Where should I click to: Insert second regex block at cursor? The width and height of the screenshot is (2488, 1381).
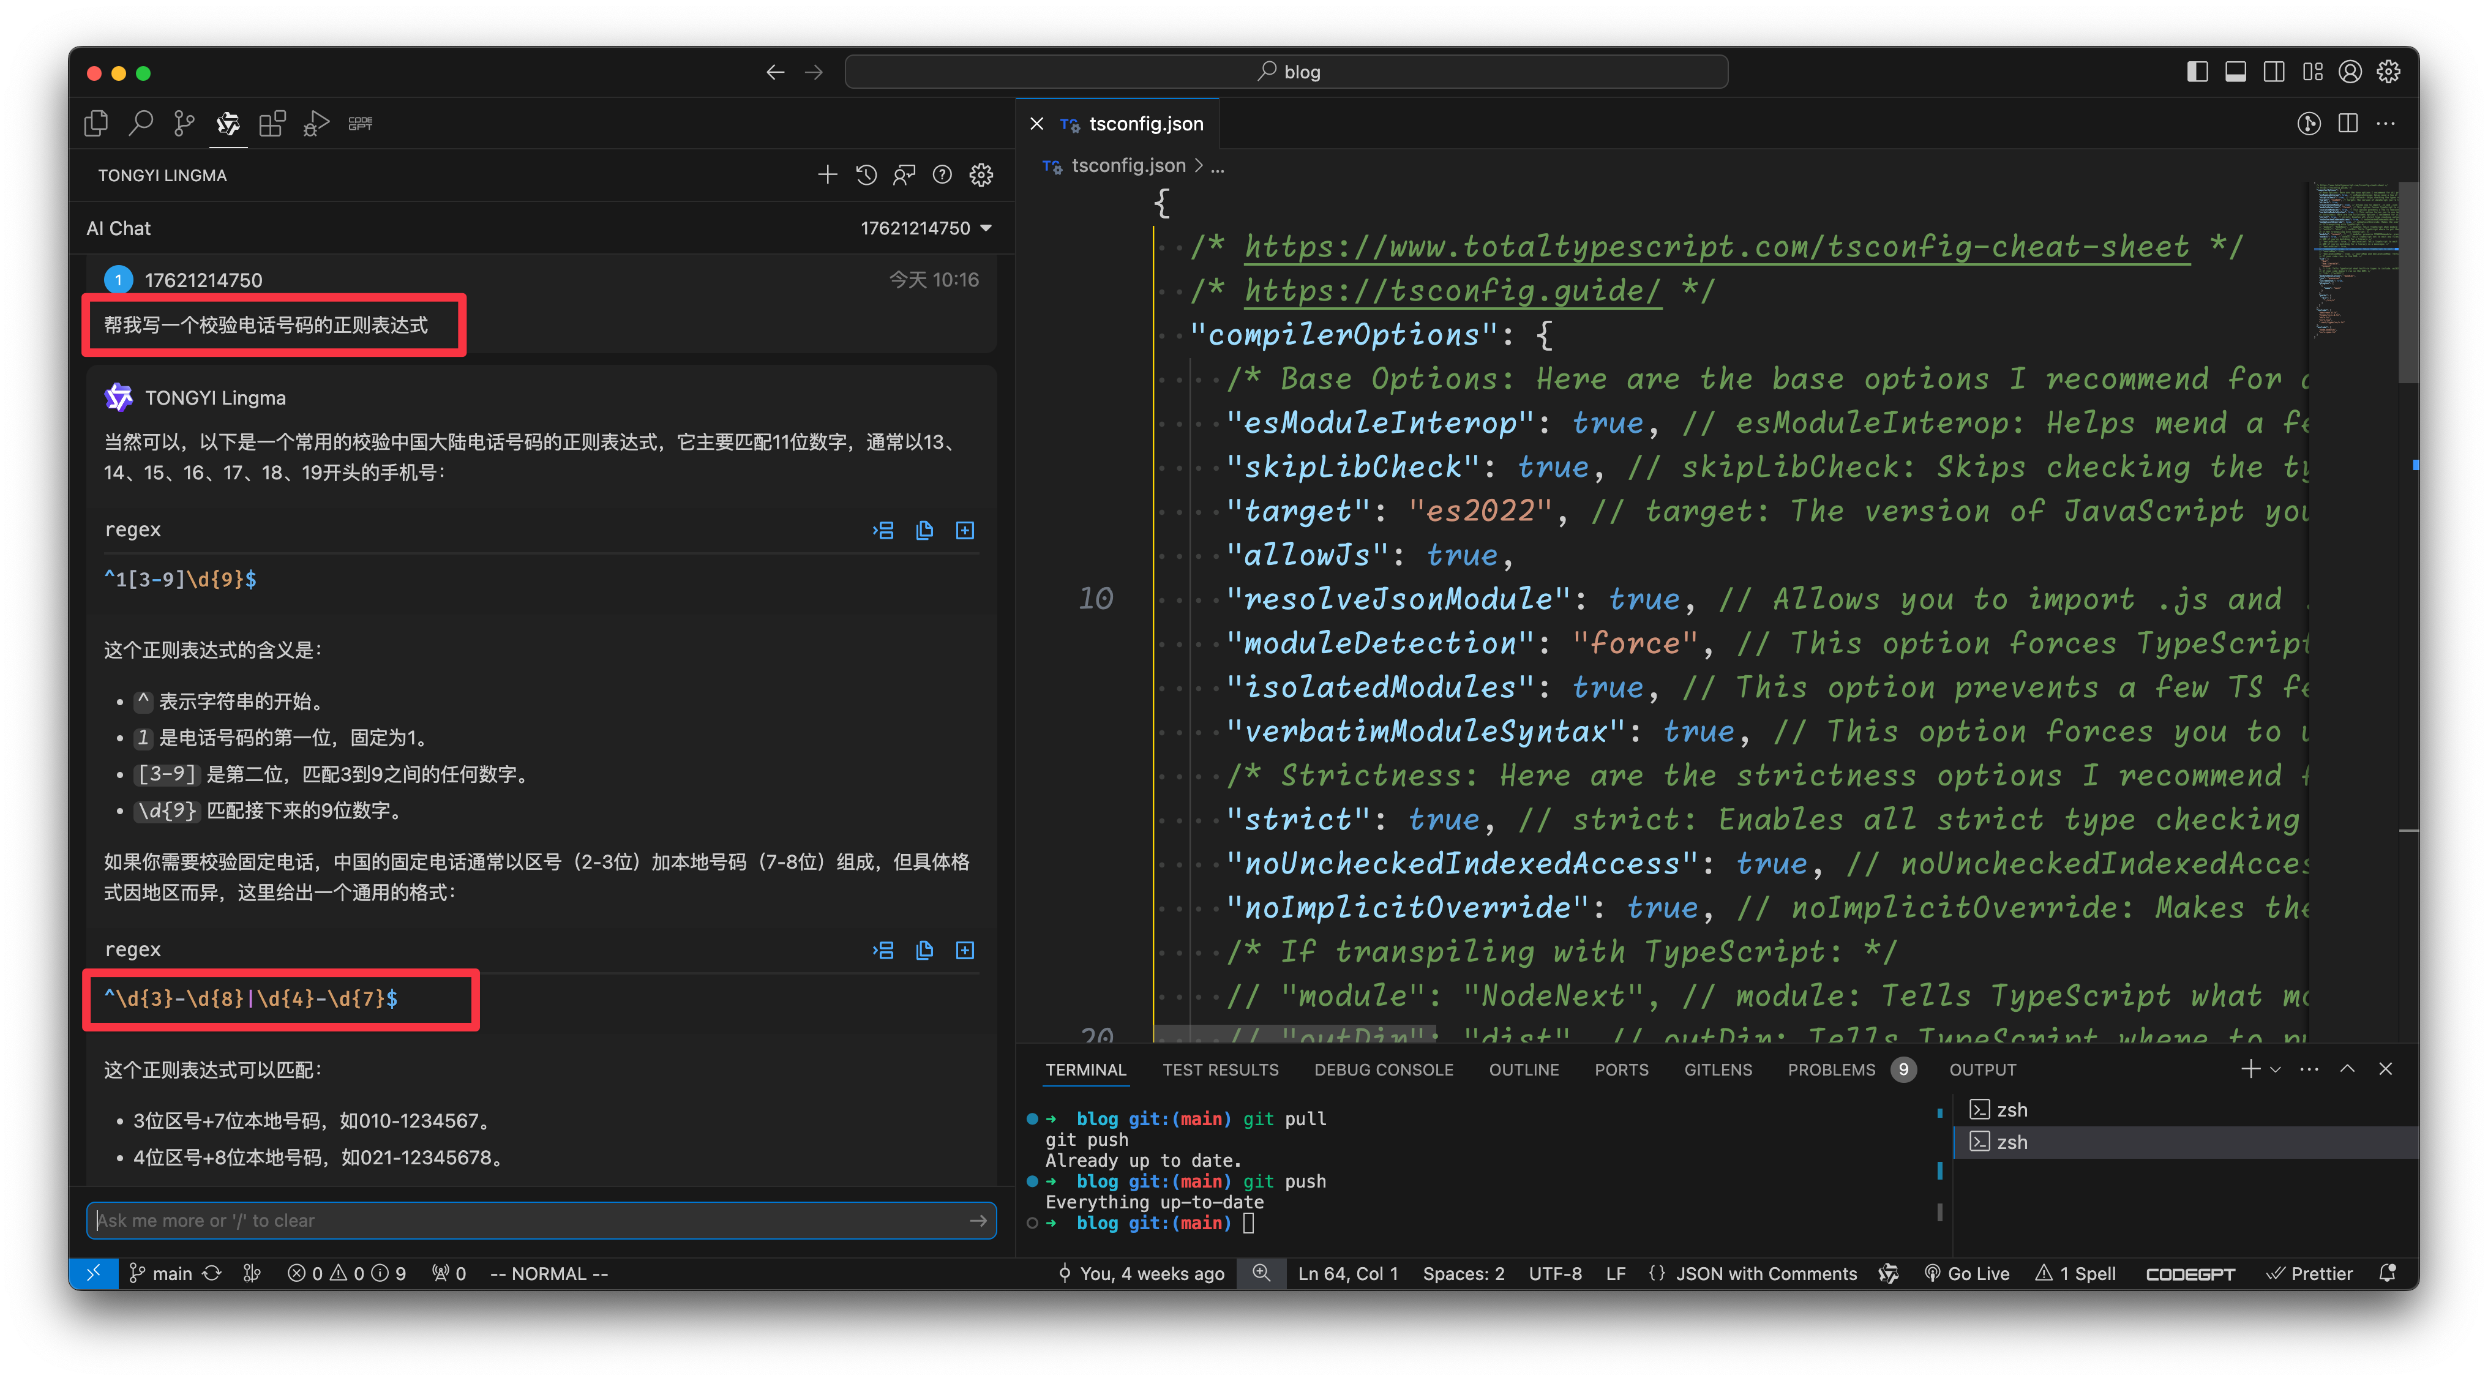click(x=883, y=950)
